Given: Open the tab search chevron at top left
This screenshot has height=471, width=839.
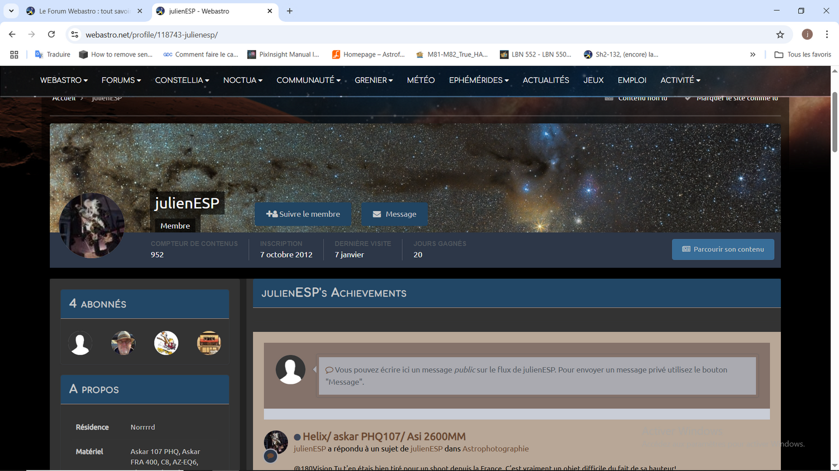Looking at the screenshot, I should point(11,11).
